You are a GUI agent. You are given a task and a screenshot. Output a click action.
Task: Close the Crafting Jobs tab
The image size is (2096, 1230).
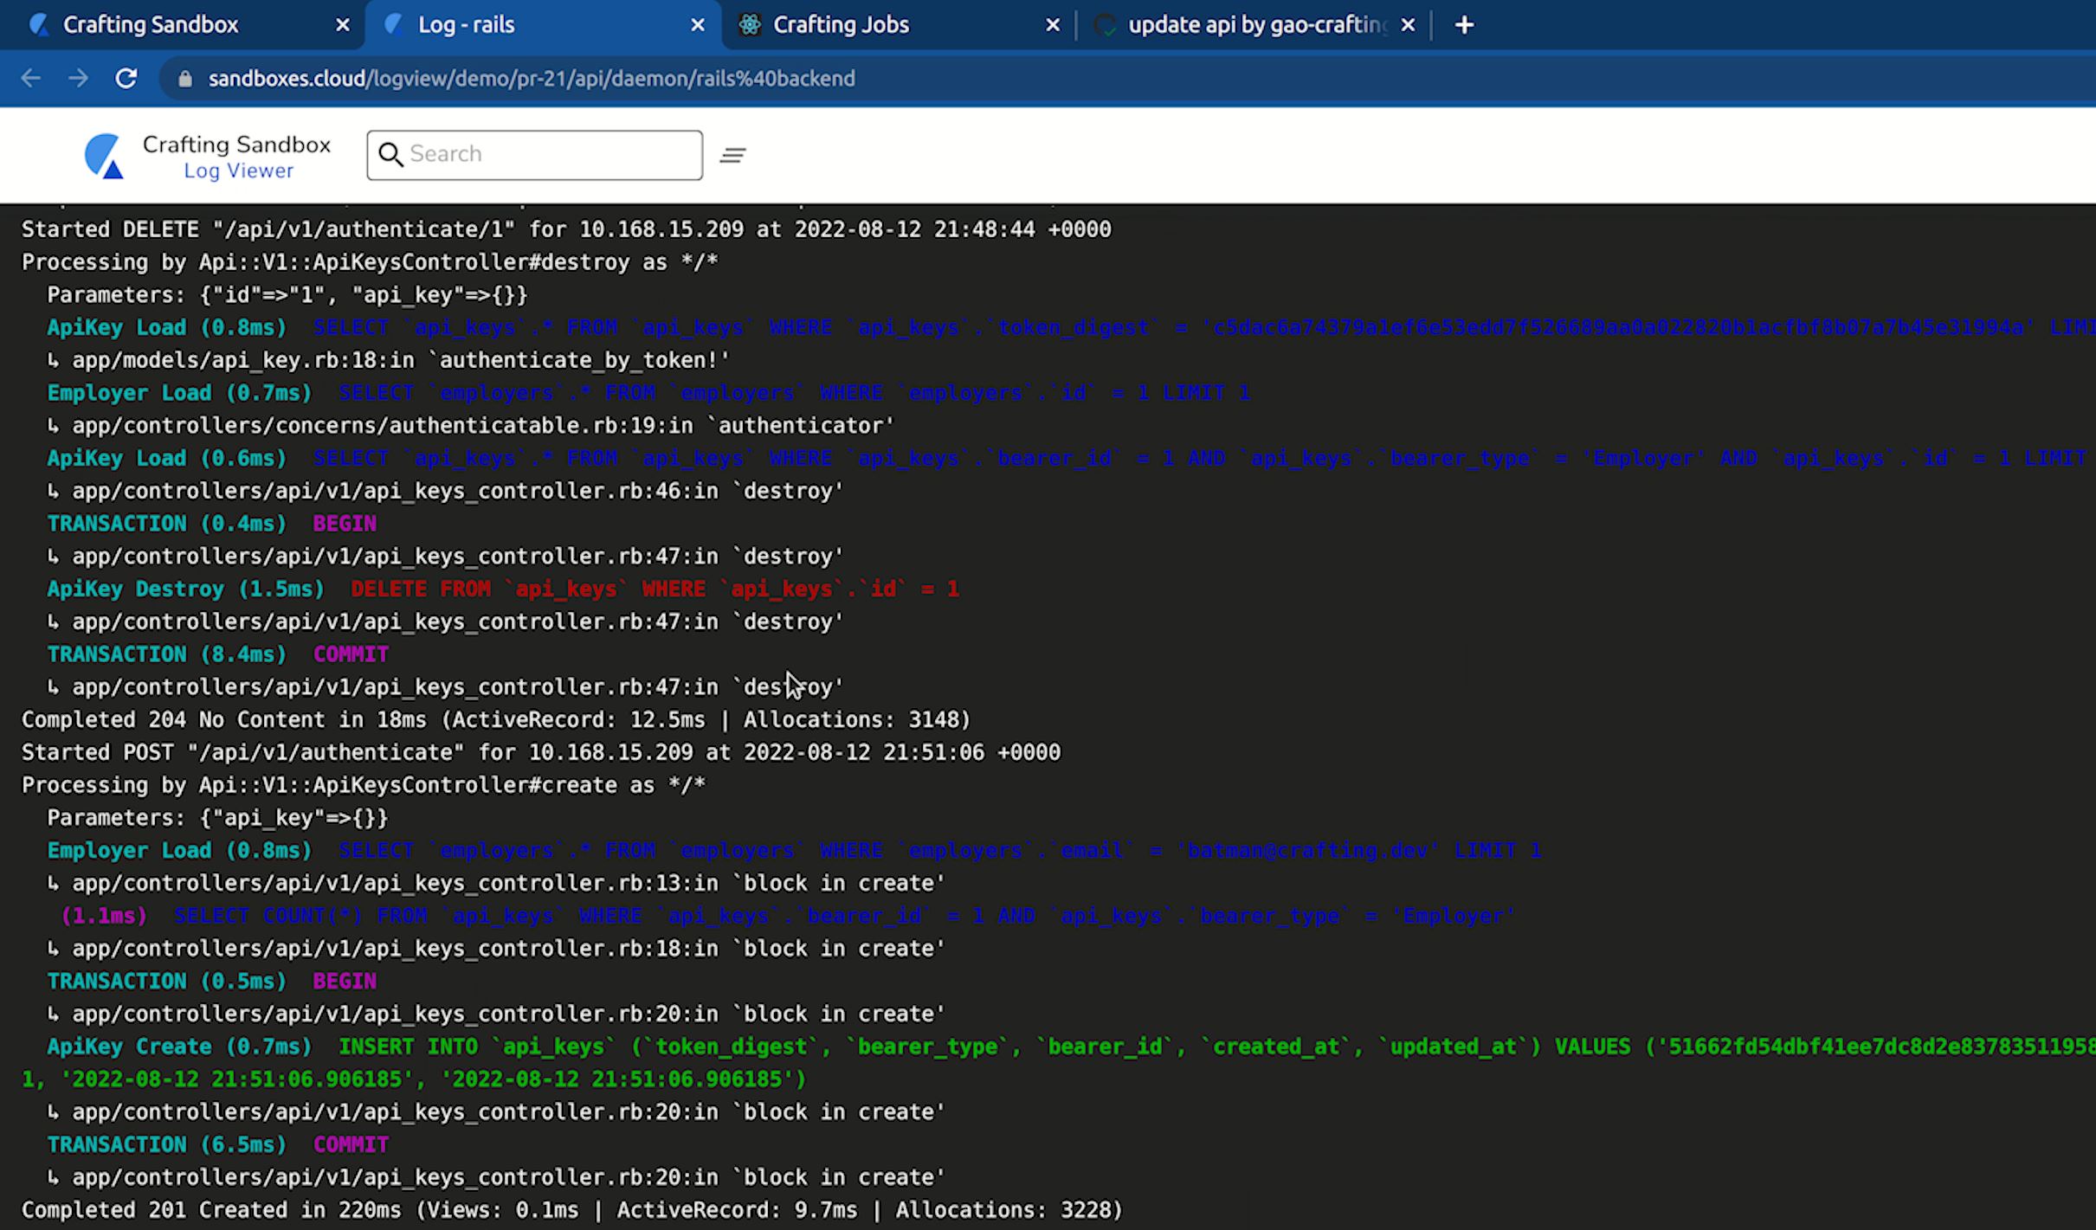1053,25
